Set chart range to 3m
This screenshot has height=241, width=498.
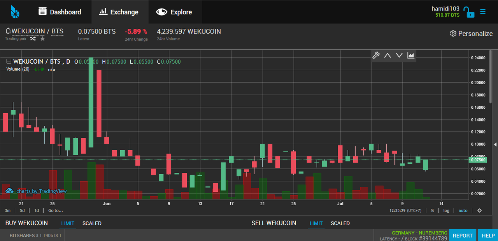click(8, 211)
